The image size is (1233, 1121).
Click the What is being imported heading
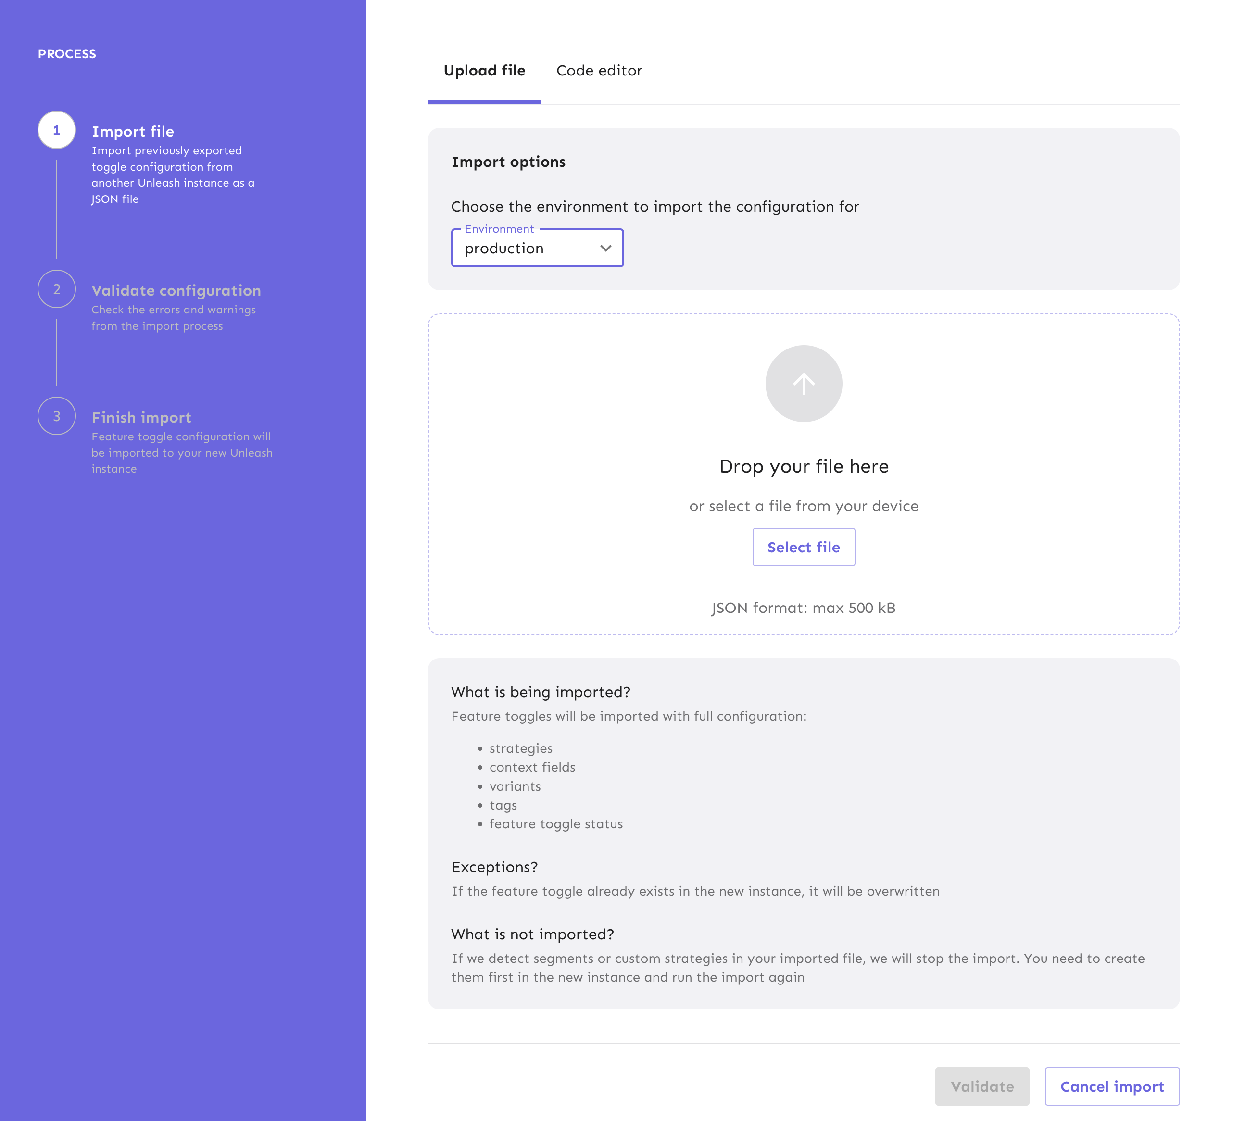tap(540, 691)
